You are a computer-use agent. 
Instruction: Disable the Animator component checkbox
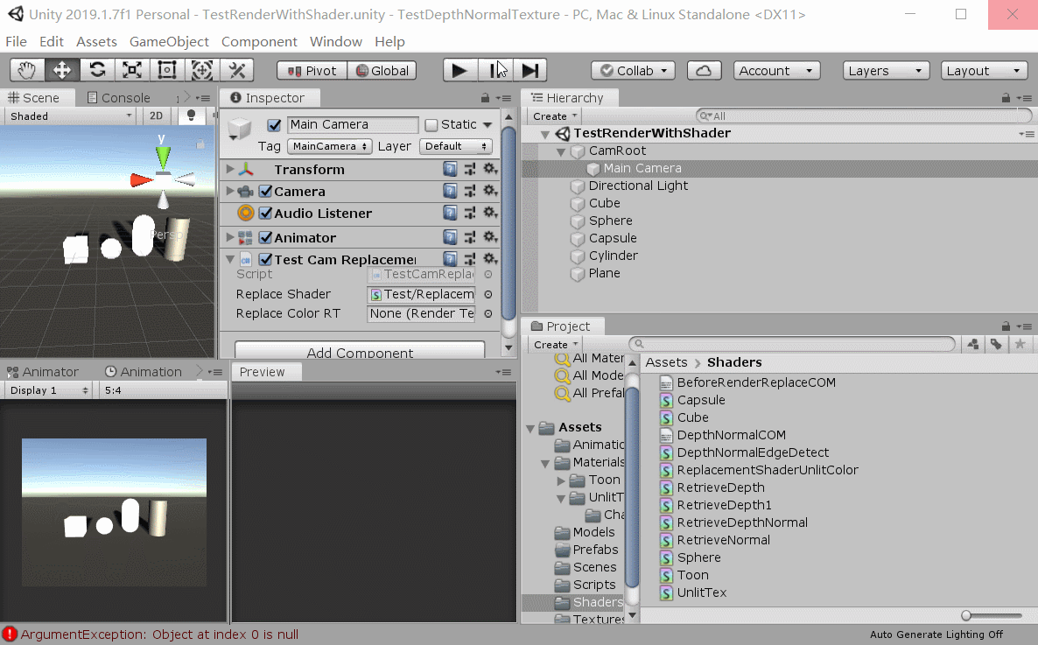265,237
